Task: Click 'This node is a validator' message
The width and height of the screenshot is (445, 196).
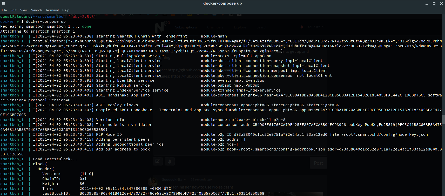Action: pos(124,125)
